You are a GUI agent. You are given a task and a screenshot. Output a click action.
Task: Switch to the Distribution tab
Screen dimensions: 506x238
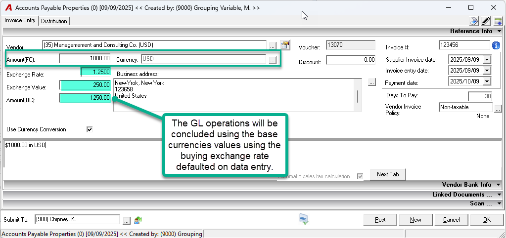54,21
